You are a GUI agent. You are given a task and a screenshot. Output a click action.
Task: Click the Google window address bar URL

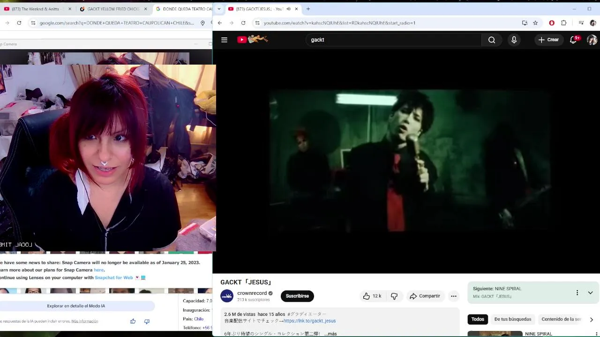pyautogui.click(x=117, y=23)
